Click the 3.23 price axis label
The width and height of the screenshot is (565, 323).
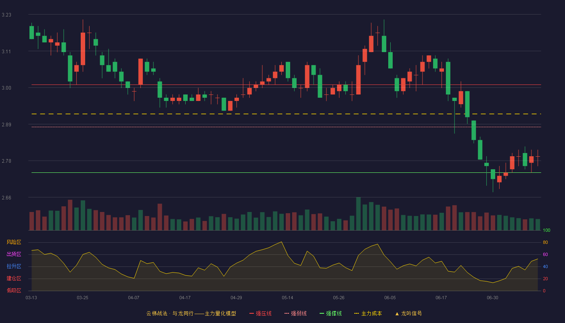coord(6,15)
